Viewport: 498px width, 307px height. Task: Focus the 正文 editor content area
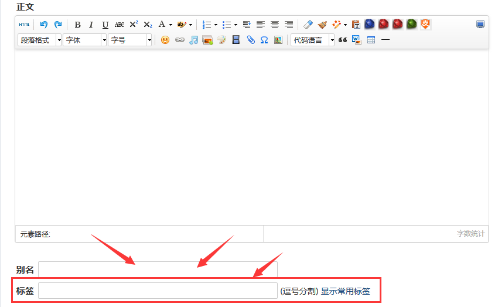(x=252, y=137)
